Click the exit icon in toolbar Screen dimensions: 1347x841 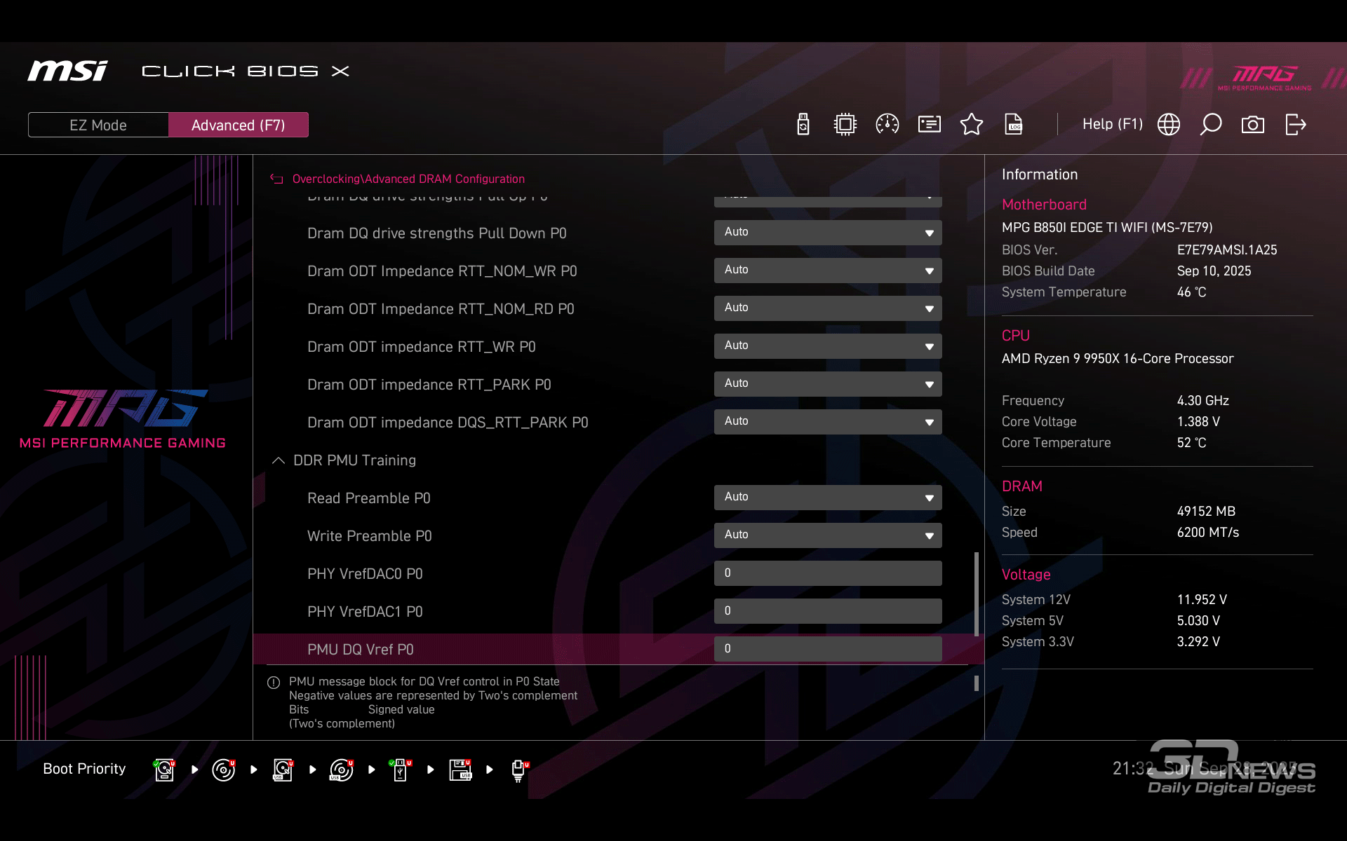click(x=1295, y=125)
